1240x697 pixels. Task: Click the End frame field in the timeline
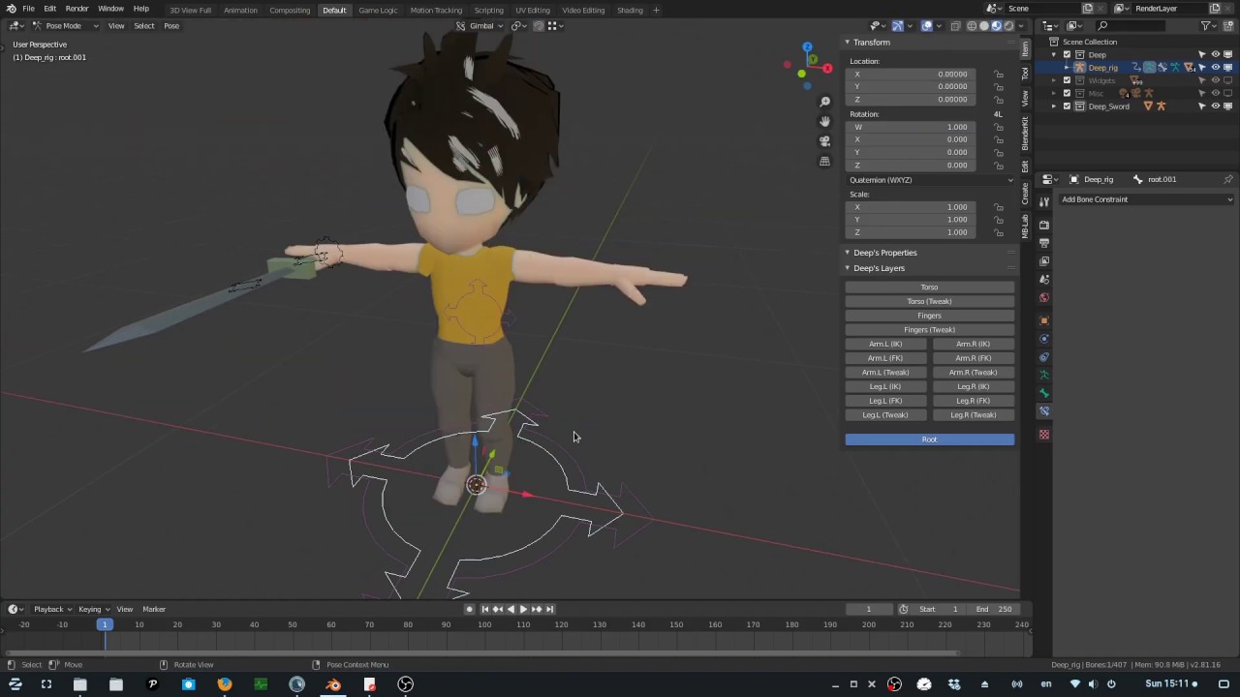(x=993, y=609)
